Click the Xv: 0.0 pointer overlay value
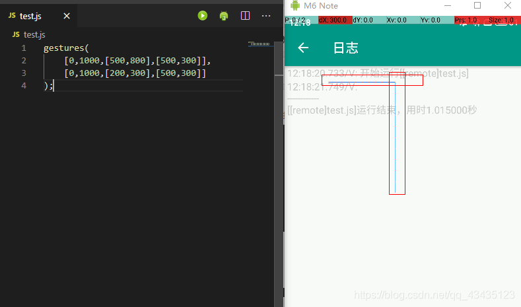 click(x=396, y=20)
